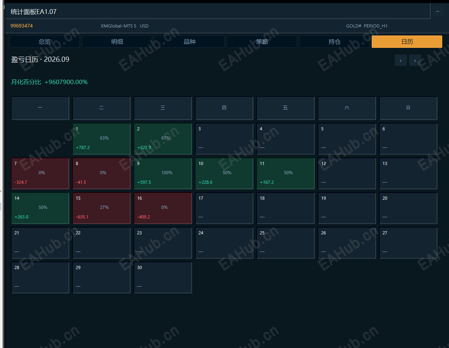Open the 品种 symbols tab
The height and width of the screenshot is (348, 449).
tap(189, 41)
